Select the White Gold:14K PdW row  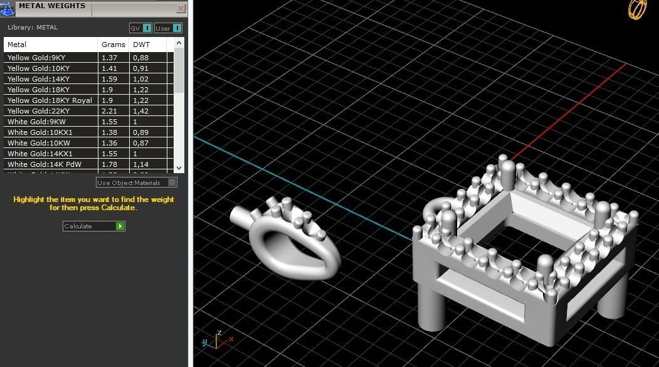pos(88,164)
